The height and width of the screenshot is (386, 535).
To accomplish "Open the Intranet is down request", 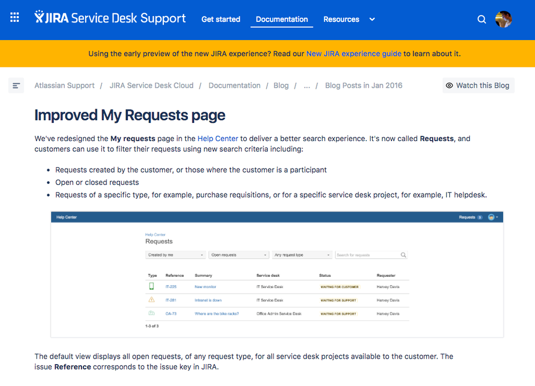I will coord(208,300).
